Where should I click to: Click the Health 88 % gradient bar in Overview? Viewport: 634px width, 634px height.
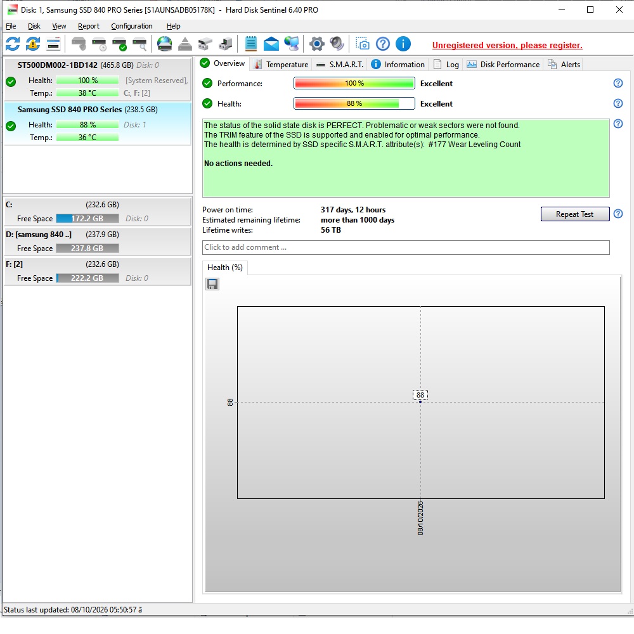pos(354,103)
